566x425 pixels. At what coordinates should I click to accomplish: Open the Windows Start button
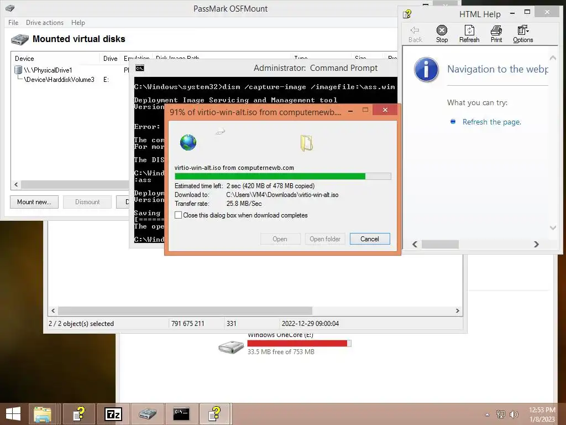point(13,414)
